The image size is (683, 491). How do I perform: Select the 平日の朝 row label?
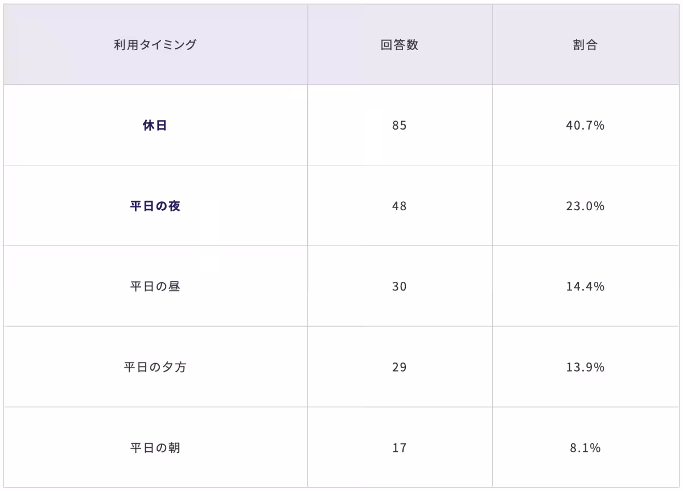[155, 448]
